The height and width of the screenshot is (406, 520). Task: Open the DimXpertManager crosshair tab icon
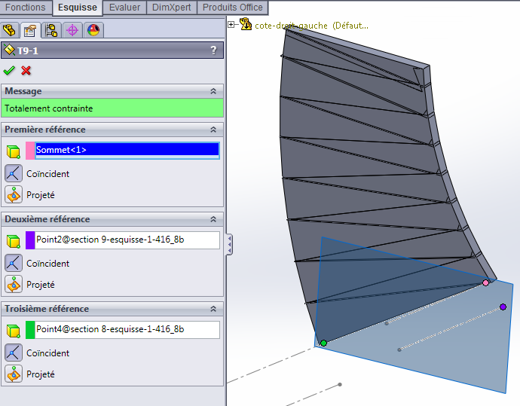tap(72, 30)
